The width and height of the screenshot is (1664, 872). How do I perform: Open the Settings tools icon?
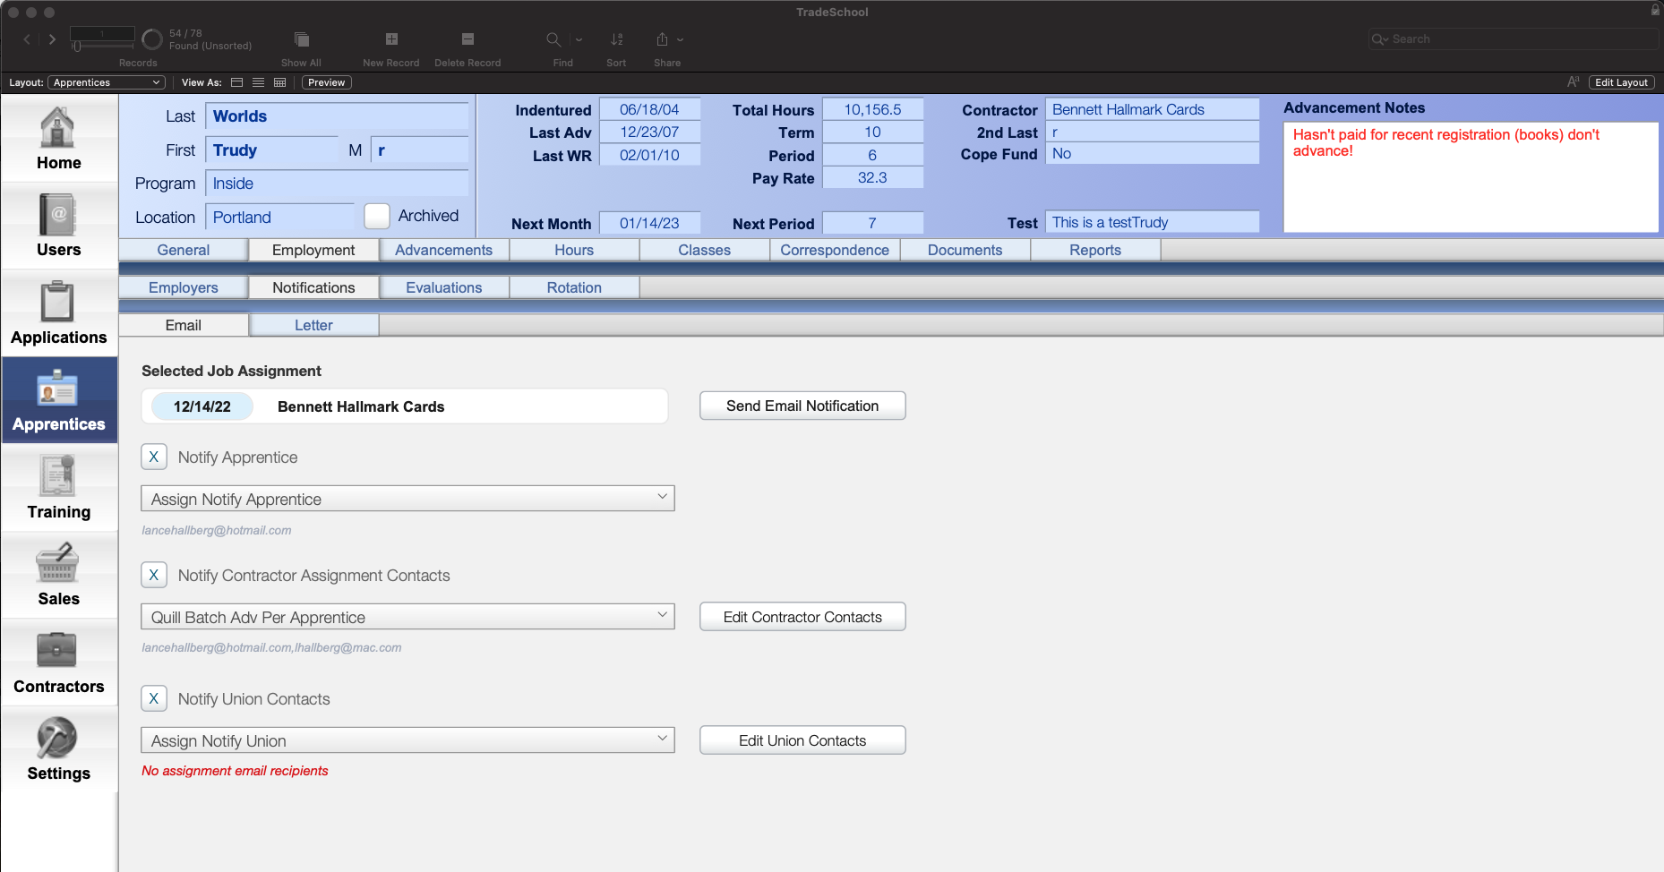(x=57, y=738)
